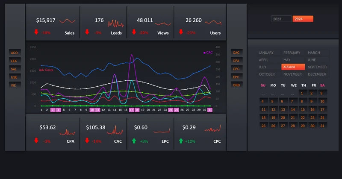Toggle the VIE series button
The width and height of the screenshot is (342, 179).
(x=14, y=85)
